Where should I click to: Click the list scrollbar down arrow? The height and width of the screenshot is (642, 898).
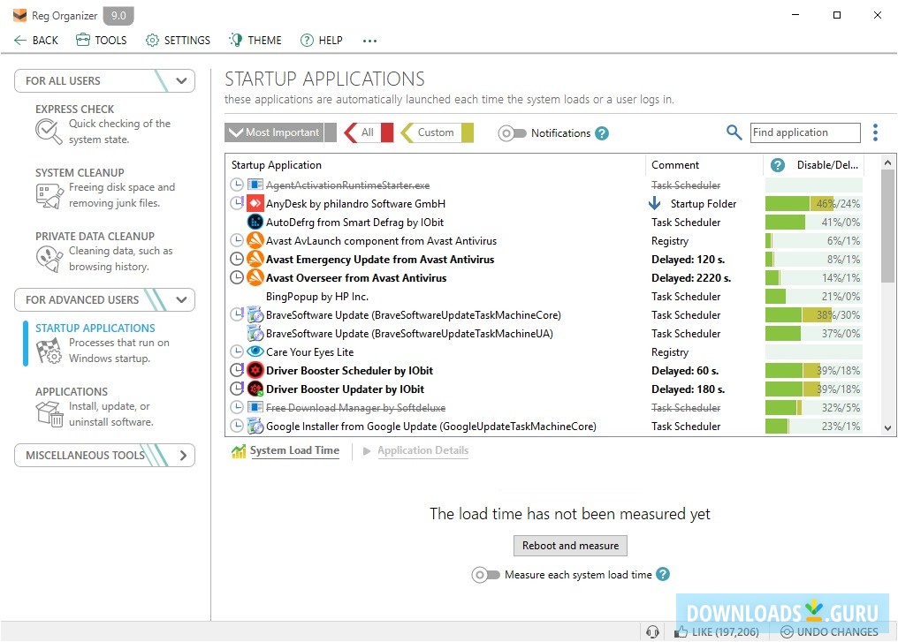coord(887,428)
